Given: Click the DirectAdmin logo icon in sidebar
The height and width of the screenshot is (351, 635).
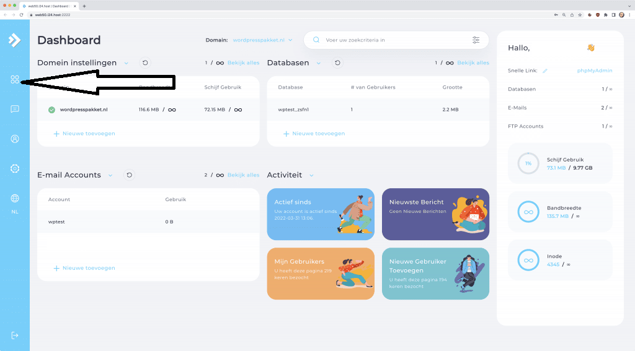Looking at the screenshot, I should [x=14, y=40].
